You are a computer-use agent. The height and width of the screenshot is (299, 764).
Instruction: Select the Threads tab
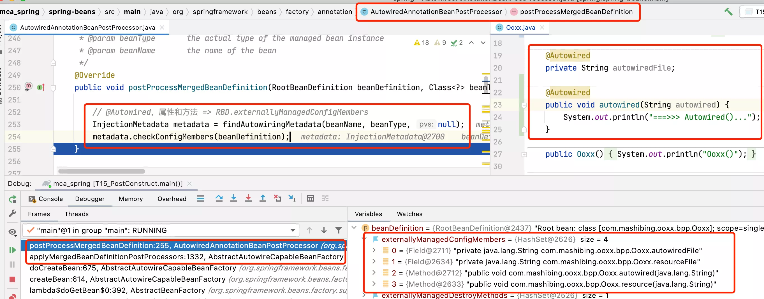[77, 214]
